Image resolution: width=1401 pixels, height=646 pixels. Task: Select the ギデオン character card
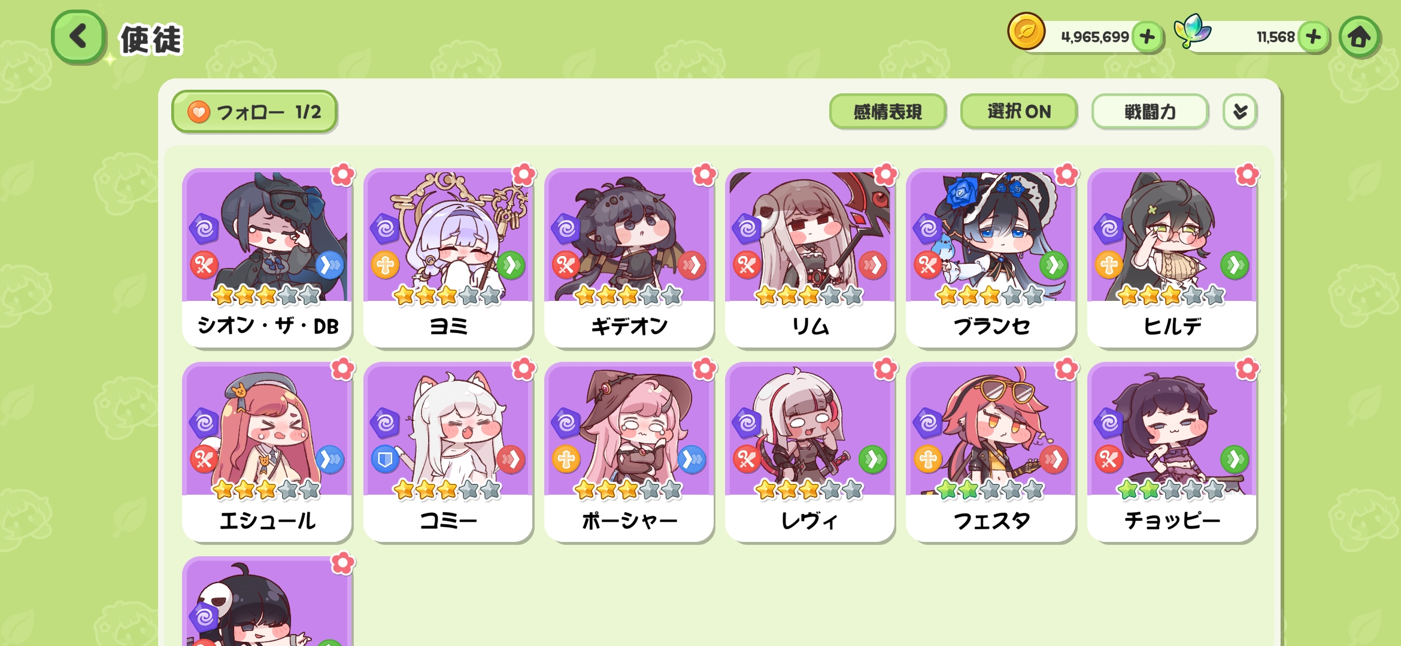click(x=629, y=258)
